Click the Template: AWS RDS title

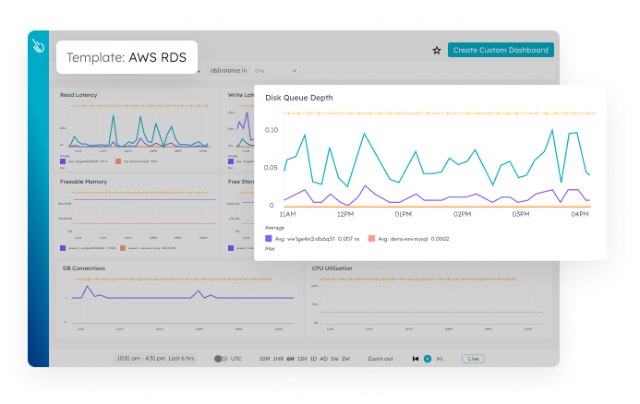[x=127, y=57]
